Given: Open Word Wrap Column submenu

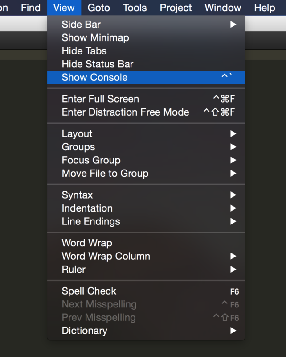Looking at the screenshot, I should [106, 257].
